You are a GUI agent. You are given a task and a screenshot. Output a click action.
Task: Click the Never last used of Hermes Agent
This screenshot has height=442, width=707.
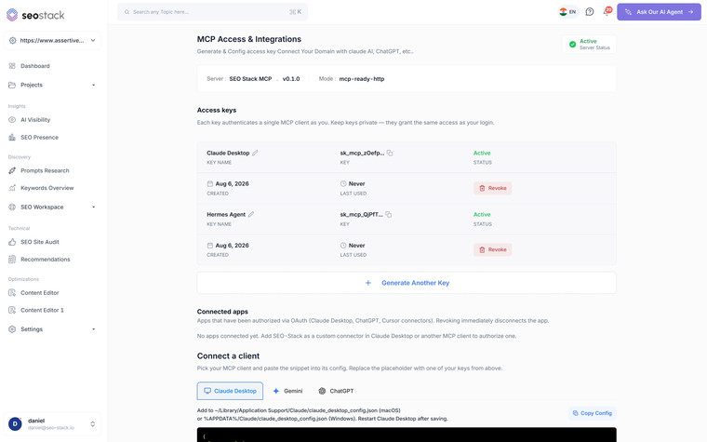coord(356,246)
